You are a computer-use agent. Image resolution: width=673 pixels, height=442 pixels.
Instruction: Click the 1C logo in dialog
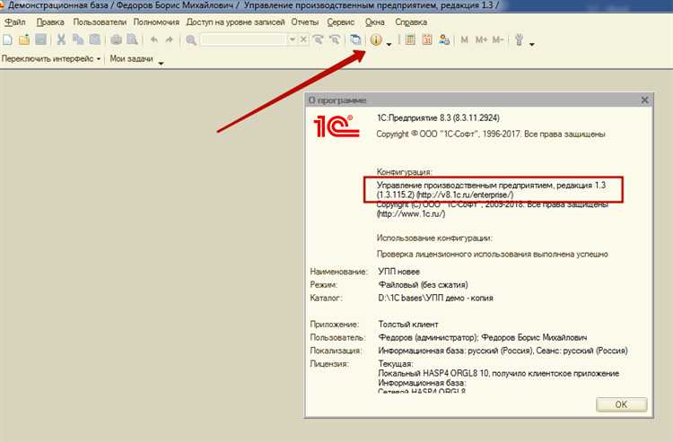click(336, 126)
